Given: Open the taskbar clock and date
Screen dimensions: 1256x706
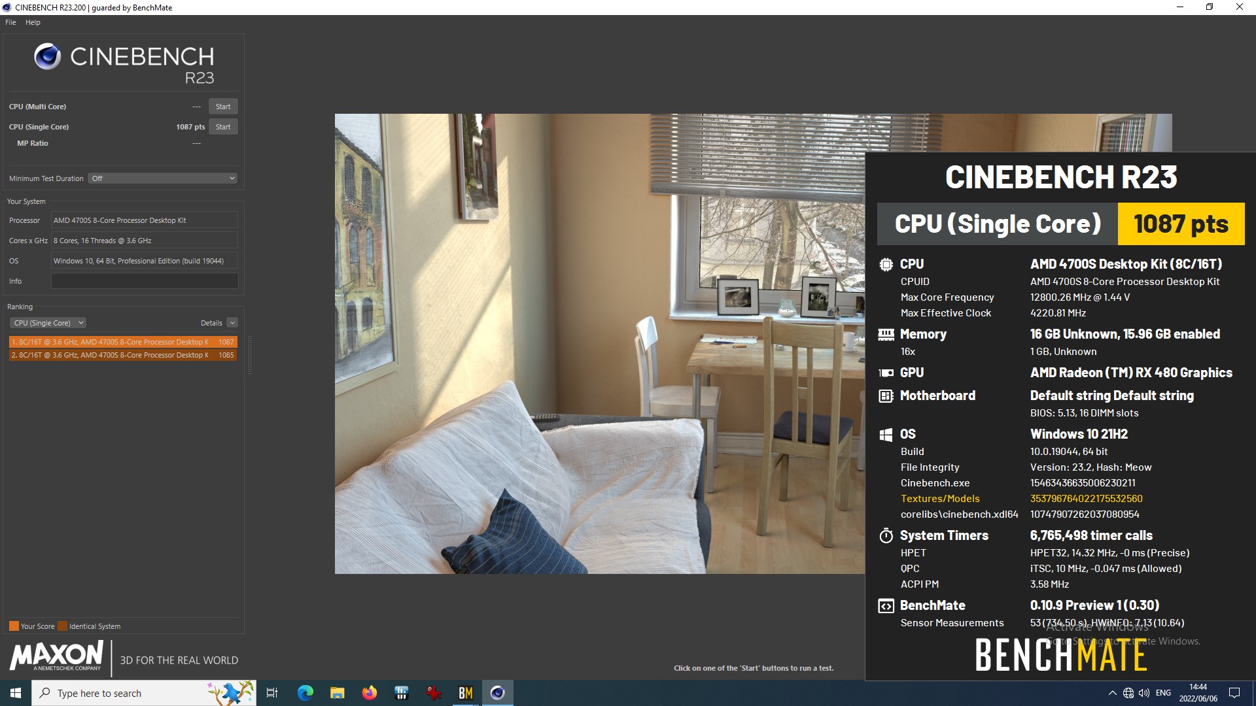Looking at the screenshot, I should pos(1198,693).
